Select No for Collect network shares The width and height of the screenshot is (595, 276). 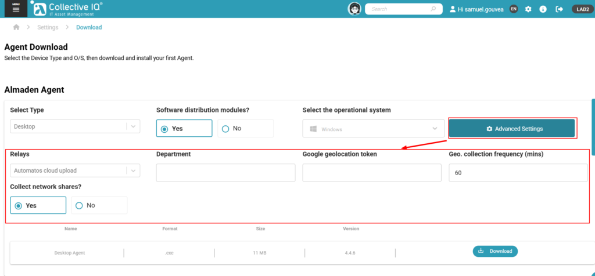coord(99,205)
